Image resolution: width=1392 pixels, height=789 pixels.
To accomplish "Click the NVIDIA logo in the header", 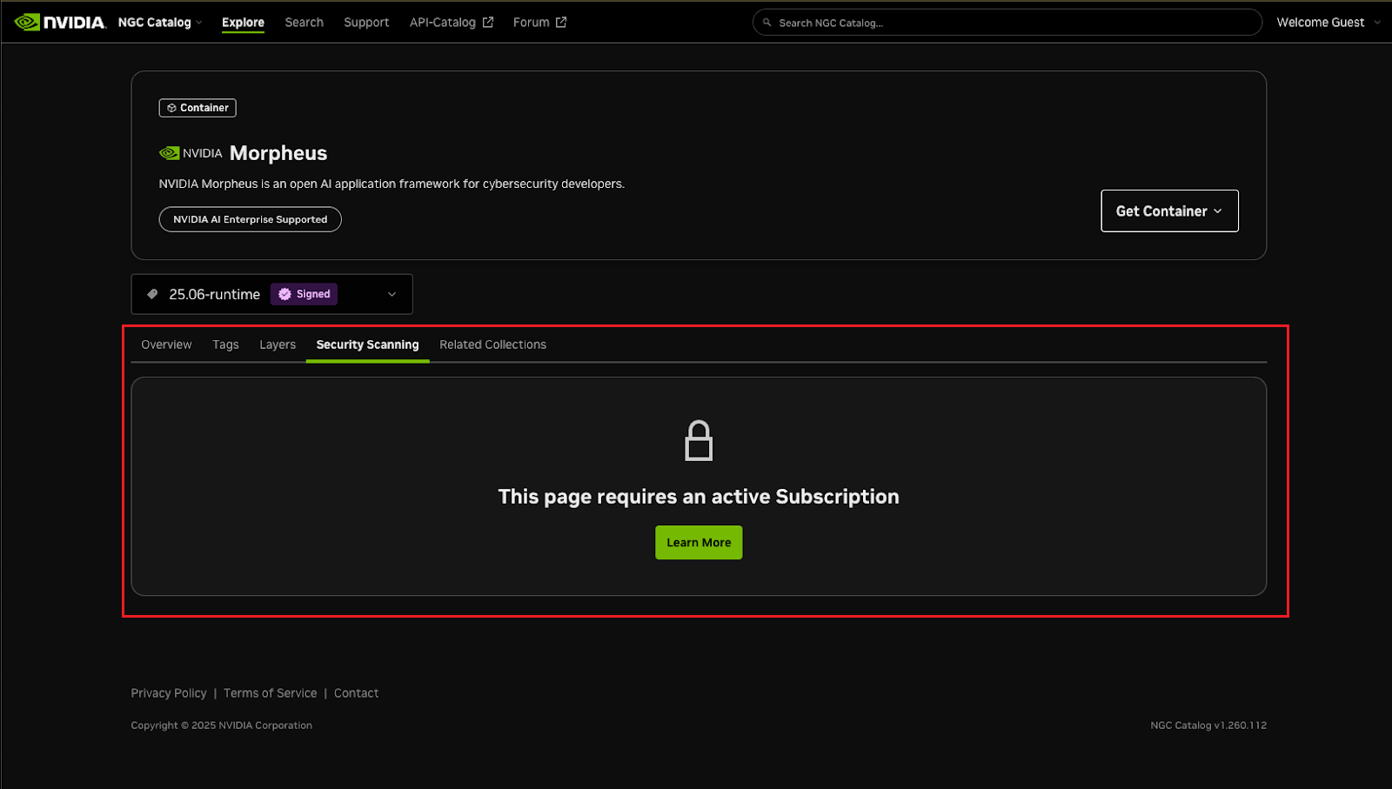I will click(60, 22).
